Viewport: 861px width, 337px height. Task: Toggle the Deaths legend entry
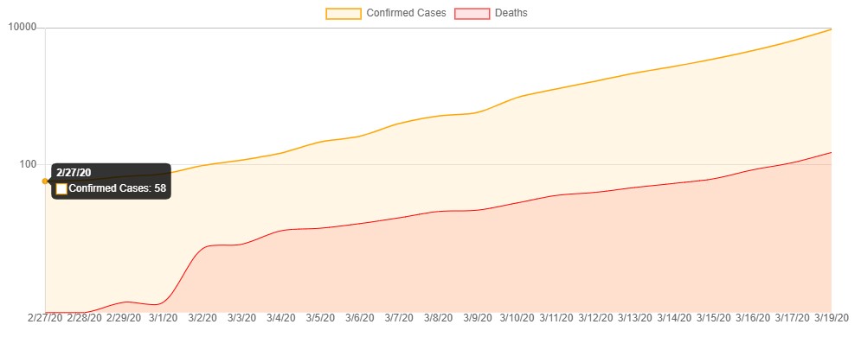tap(491, 13)
